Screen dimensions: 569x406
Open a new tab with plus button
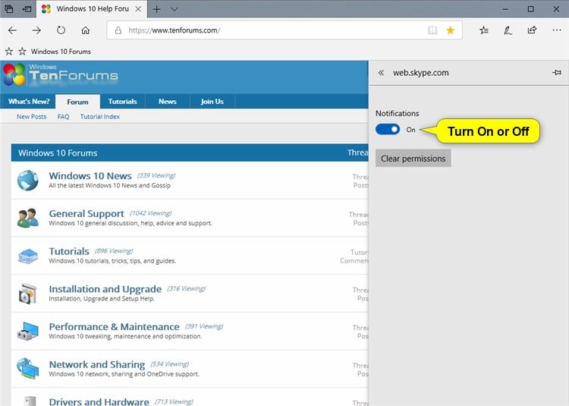[x=157, y=9]
